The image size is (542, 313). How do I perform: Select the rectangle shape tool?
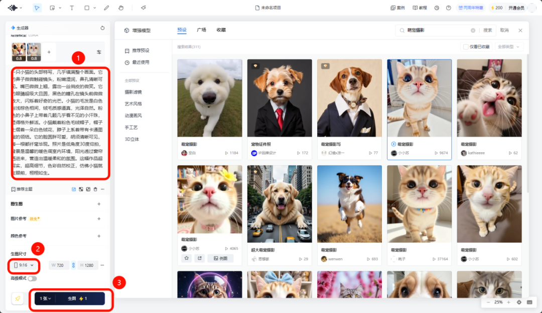87,8
